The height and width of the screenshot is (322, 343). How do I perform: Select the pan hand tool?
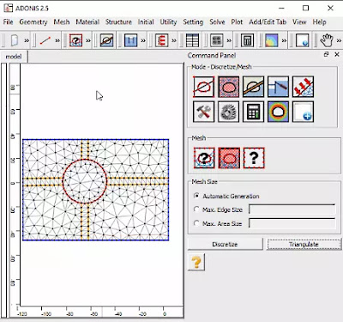[x=327, y=40]
